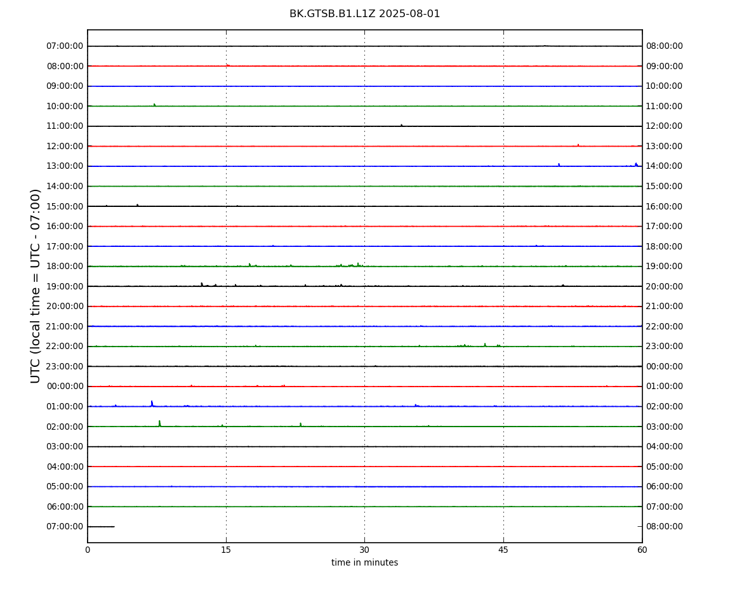Click right-axis end-time label 12:00:00
This screenshot has width=730, height=603.
coord(665,126)
